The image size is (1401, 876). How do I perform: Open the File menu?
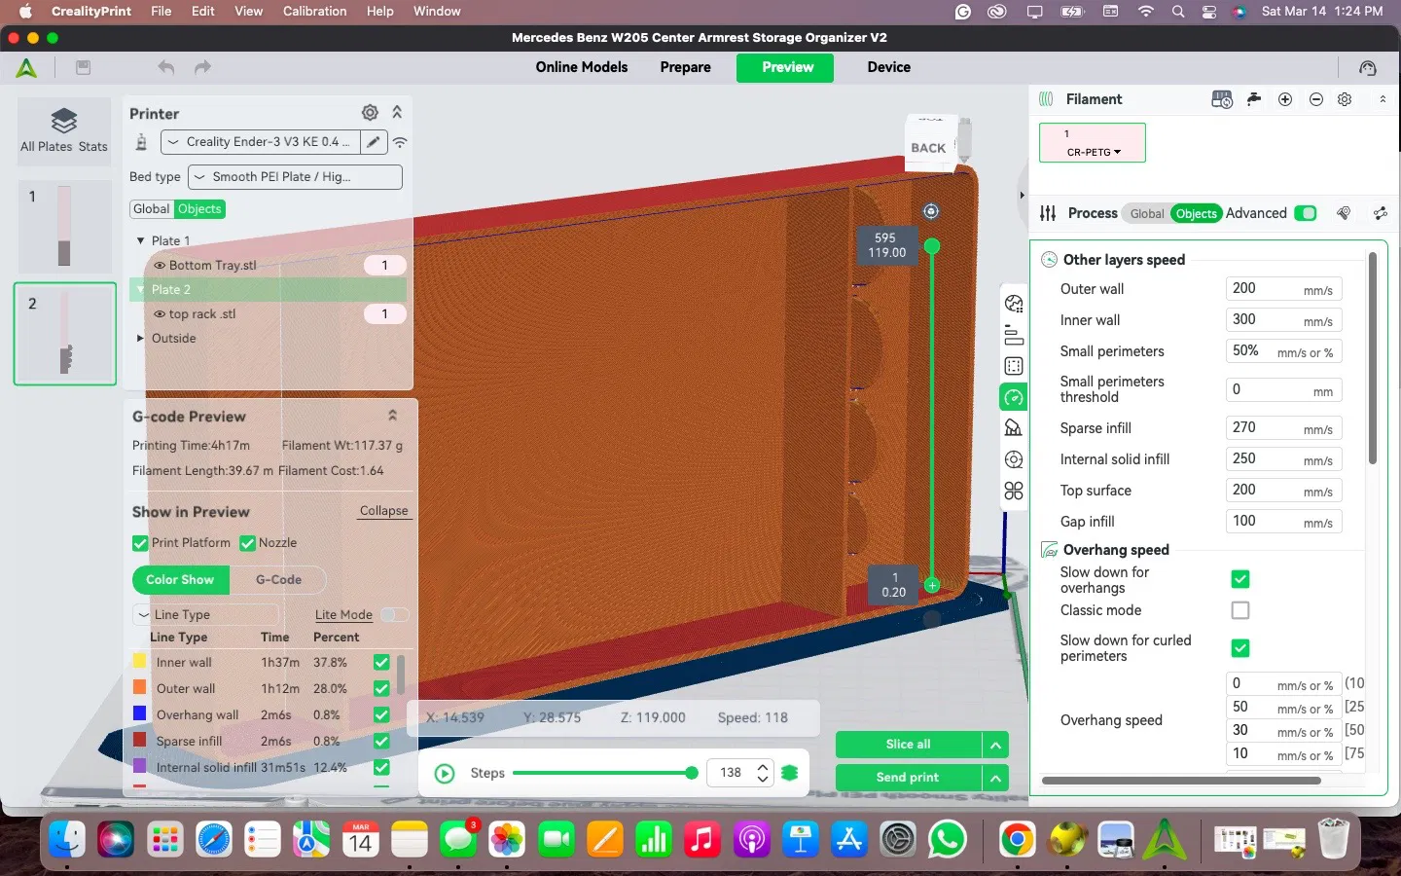tap(162, 12)
